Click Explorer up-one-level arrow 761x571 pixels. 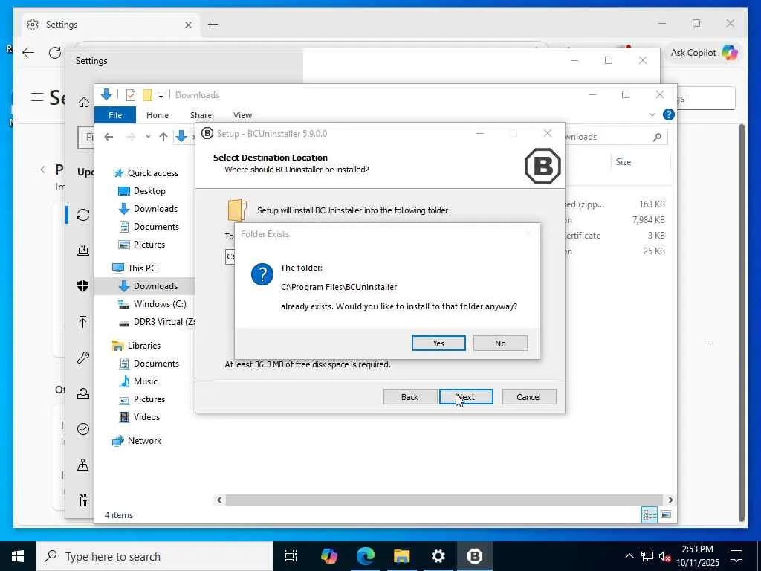(x=163, y=137)
